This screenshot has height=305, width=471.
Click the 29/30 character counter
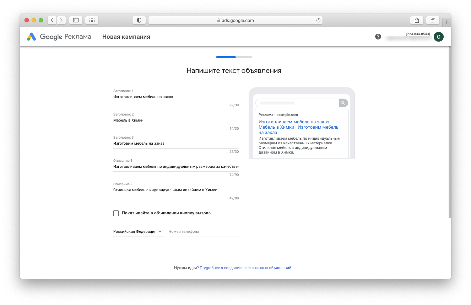pos(234,105)
